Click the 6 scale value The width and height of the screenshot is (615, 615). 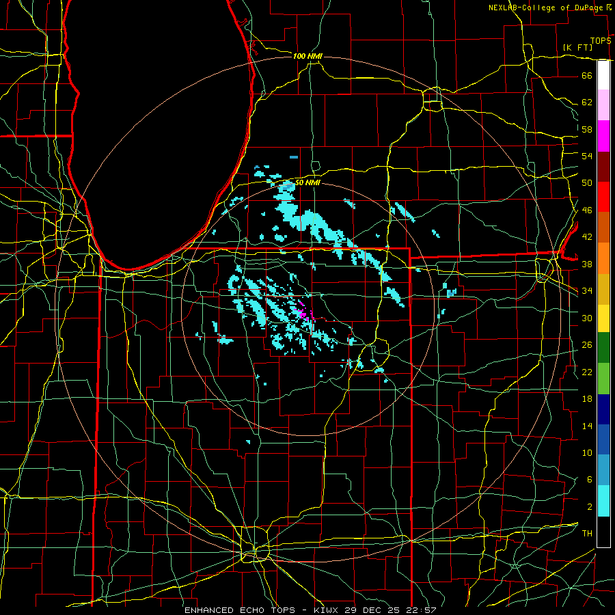click(589, 479)
